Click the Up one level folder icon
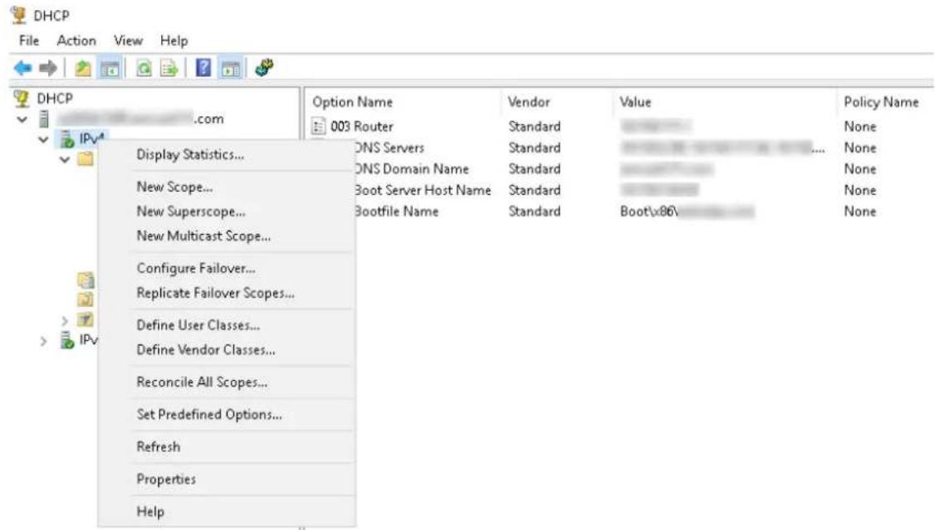Viewport: 935px width, 530px height. tap(83, 69)
